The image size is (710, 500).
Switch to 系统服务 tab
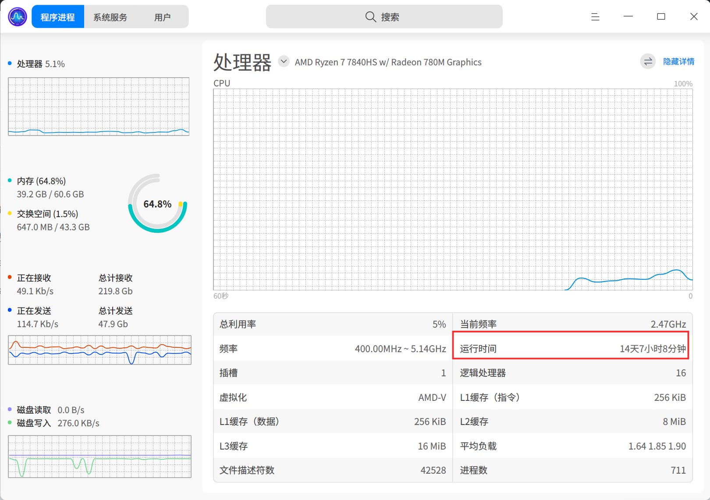tap(110, 17)
